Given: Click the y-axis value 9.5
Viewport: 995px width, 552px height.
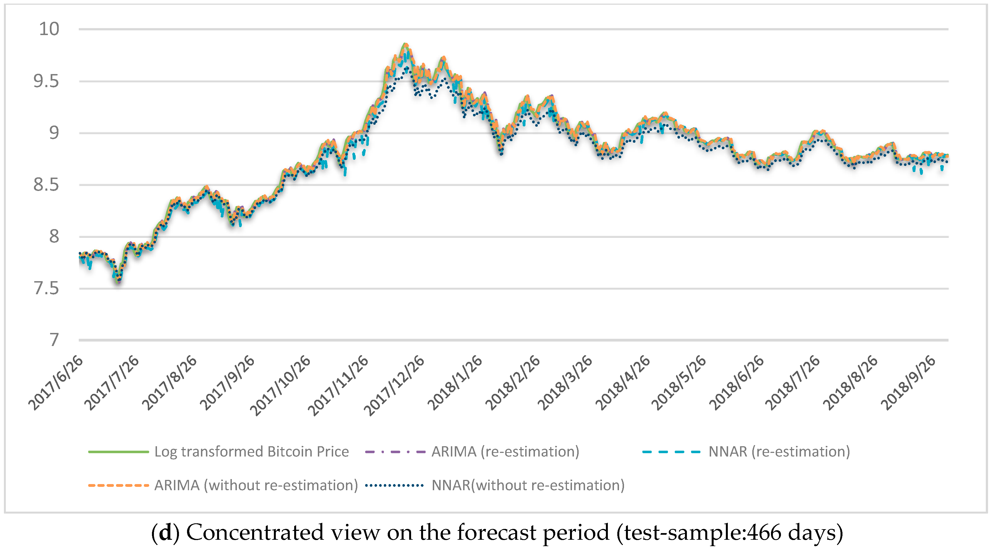Looking at the screenshot, I should click(46, 81).
